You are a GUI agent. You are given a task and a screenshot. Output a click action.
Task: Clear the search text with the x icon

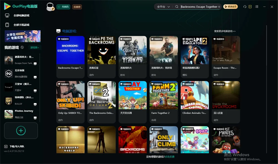[219, 7]
